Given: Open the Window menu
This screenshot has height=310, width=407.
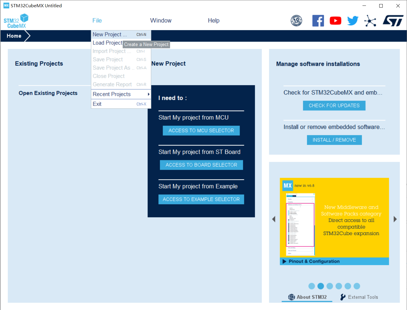Looking at the screenshot, I should tap(161, 21).
